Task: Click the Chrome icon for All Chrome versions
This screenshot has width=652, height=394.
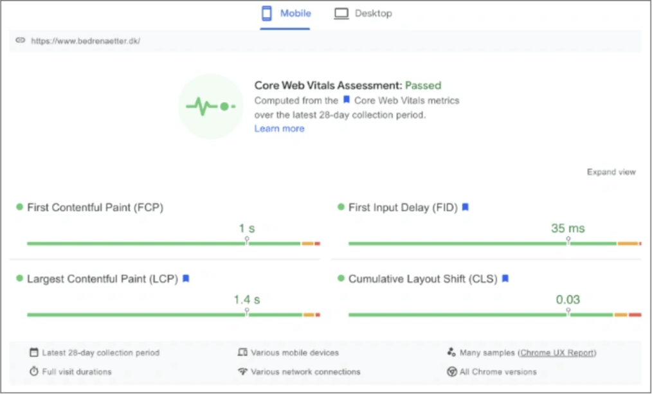Action: click(451, 372)
